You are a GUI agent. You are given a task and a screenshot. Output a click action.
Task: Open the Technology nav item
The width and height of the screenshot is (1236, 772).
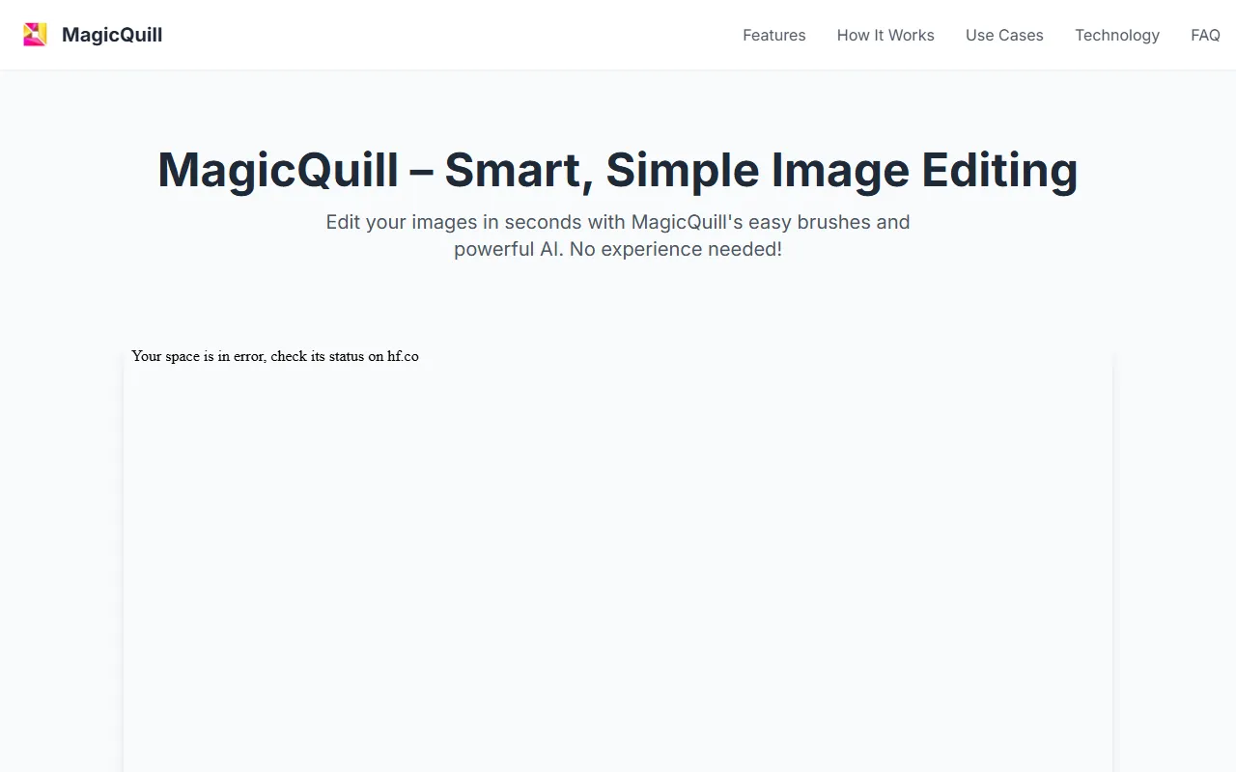click(1116, 35)
